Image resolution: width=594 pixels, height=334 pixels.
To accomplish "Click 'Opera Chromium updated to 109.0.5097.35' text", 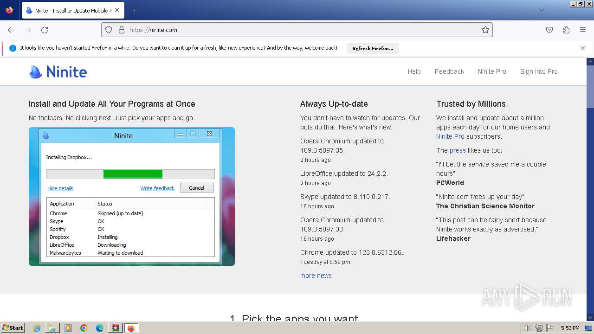I will pos(342,146).
